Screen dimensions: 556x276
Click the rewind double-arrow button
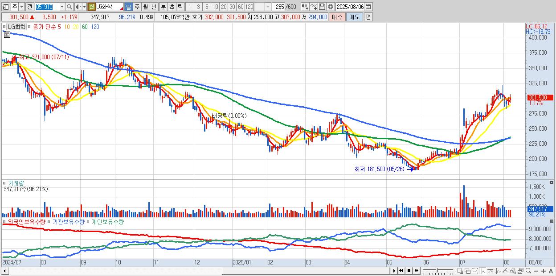(x=401, y=271)
